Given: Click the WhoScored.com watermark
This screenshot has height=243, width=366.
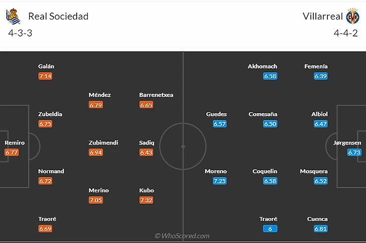Looking at the screenshot, I should click(182, 235).
